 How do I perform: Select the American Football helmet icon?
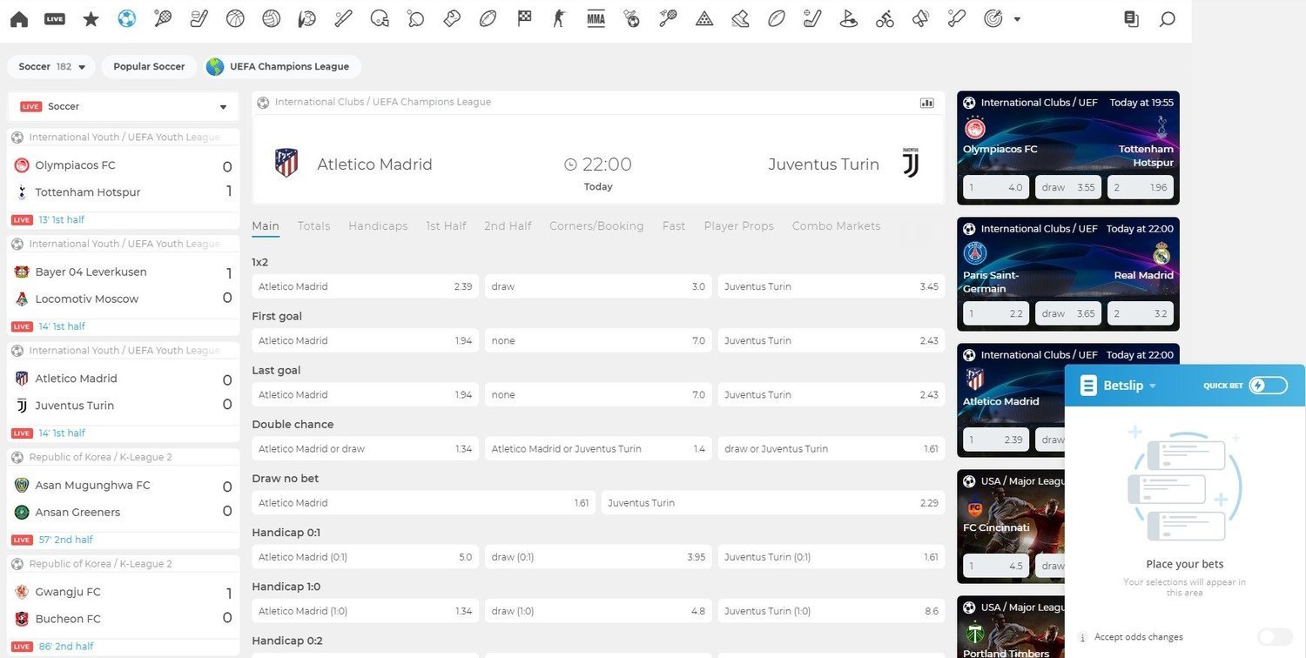380,18
